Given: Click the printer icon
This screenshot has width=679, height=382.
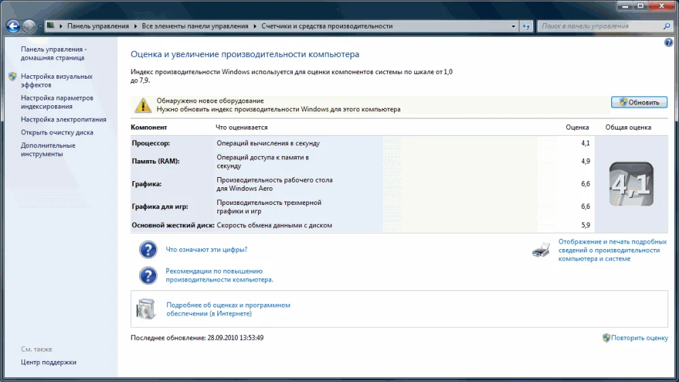Looking at the screenshot, I should 541,250.
